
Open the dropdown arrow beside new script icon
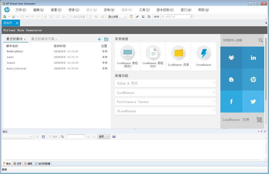pos(9,17)
